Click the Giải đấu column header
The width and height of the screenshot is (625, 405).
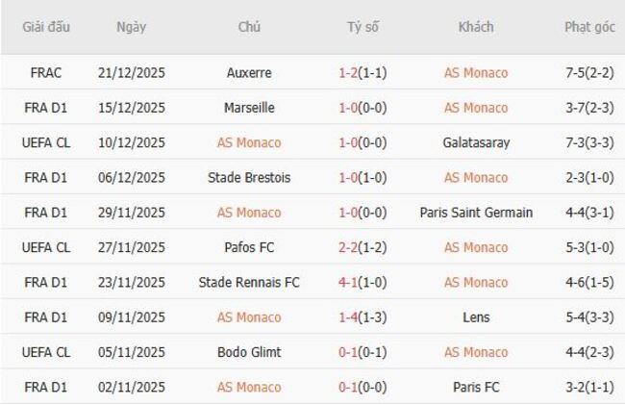pos(47,27)
